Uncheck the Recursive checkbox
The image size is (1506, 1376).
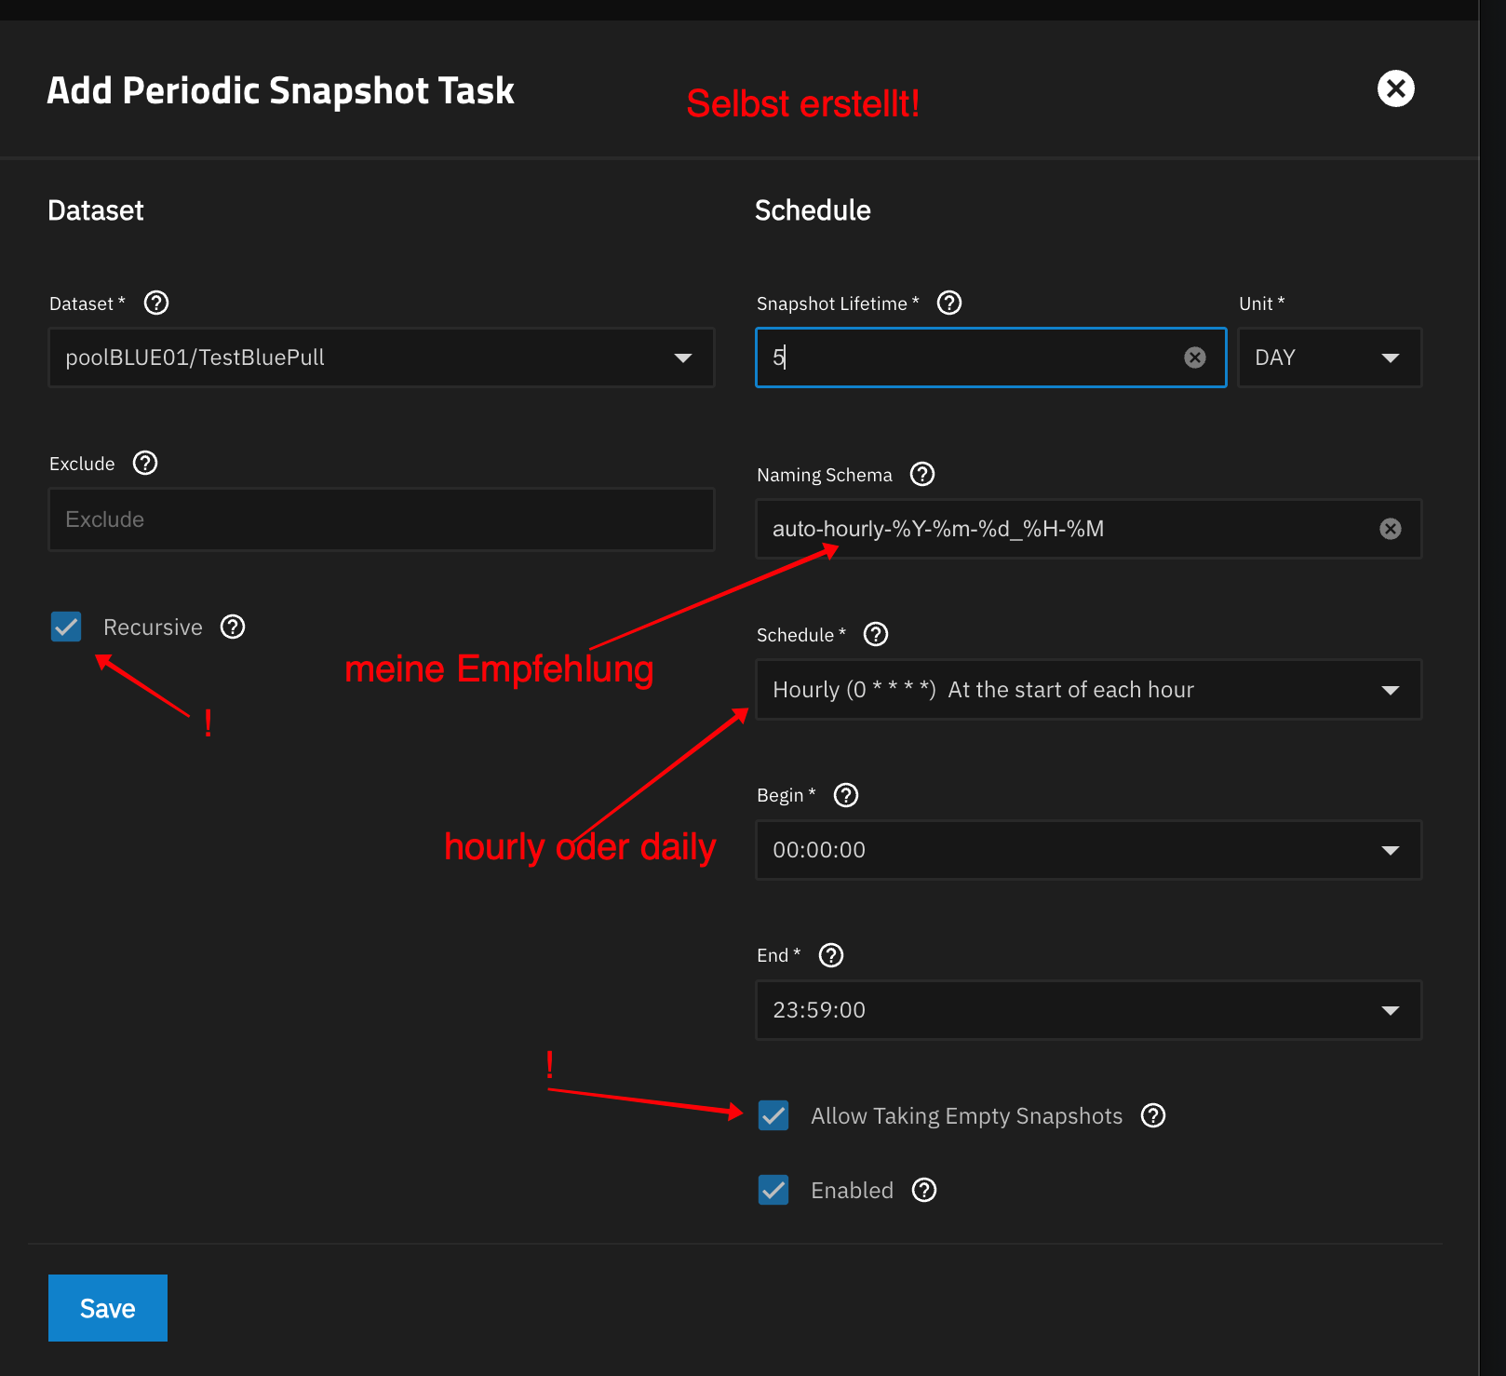click(66, 627)
